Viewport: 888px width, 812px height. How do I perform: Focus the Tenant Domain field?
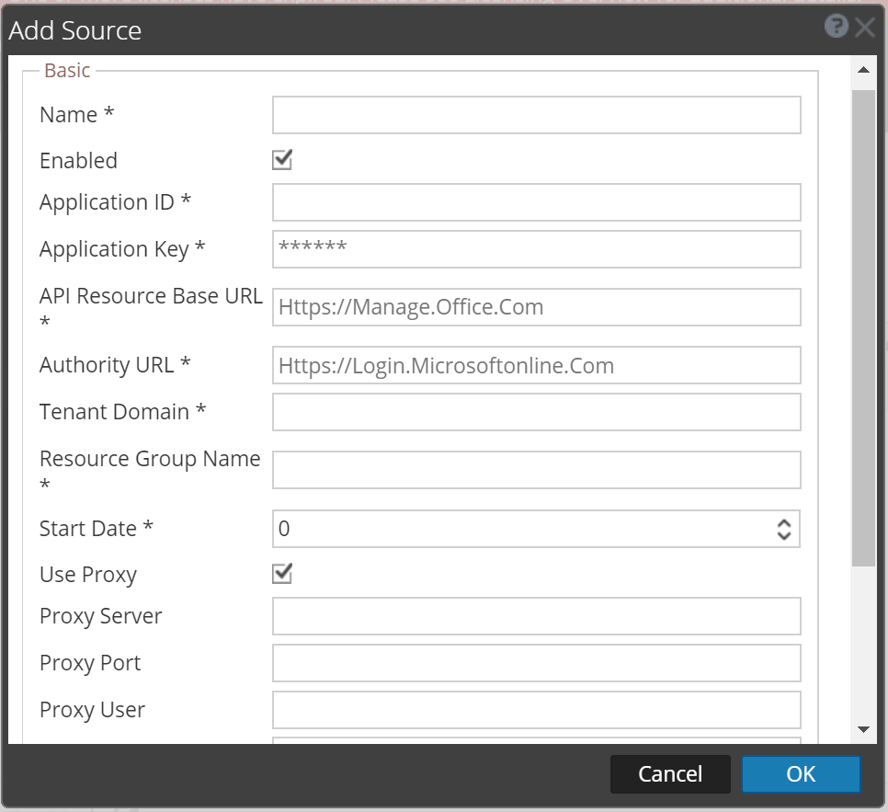click(x=536, y=411)
